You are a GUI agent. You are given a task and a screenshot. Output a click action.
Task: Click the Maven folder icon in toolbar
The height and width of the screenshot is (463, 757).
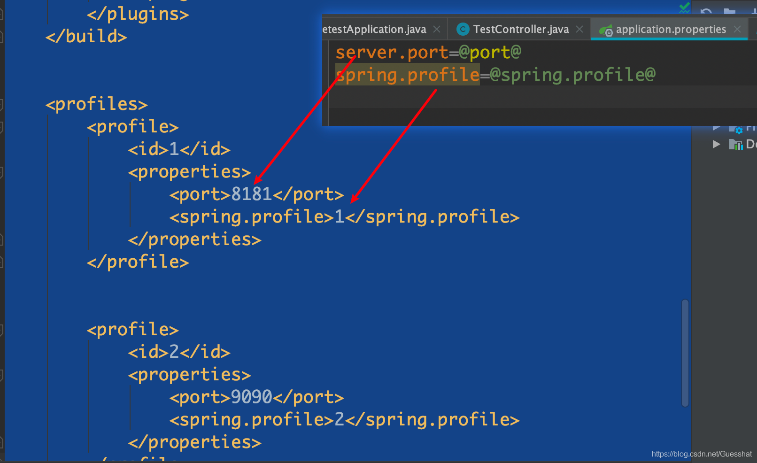tap(729, 11)
